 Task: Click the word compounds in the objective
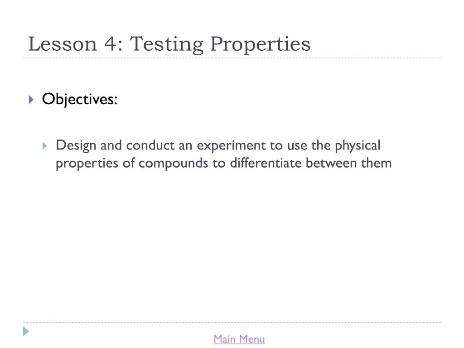173,163
